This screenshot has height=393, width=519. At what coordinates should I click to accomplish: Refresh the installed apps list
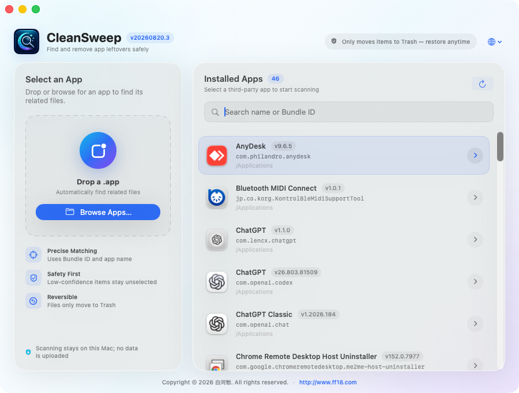pyautogui.click(x=482, y=84)
